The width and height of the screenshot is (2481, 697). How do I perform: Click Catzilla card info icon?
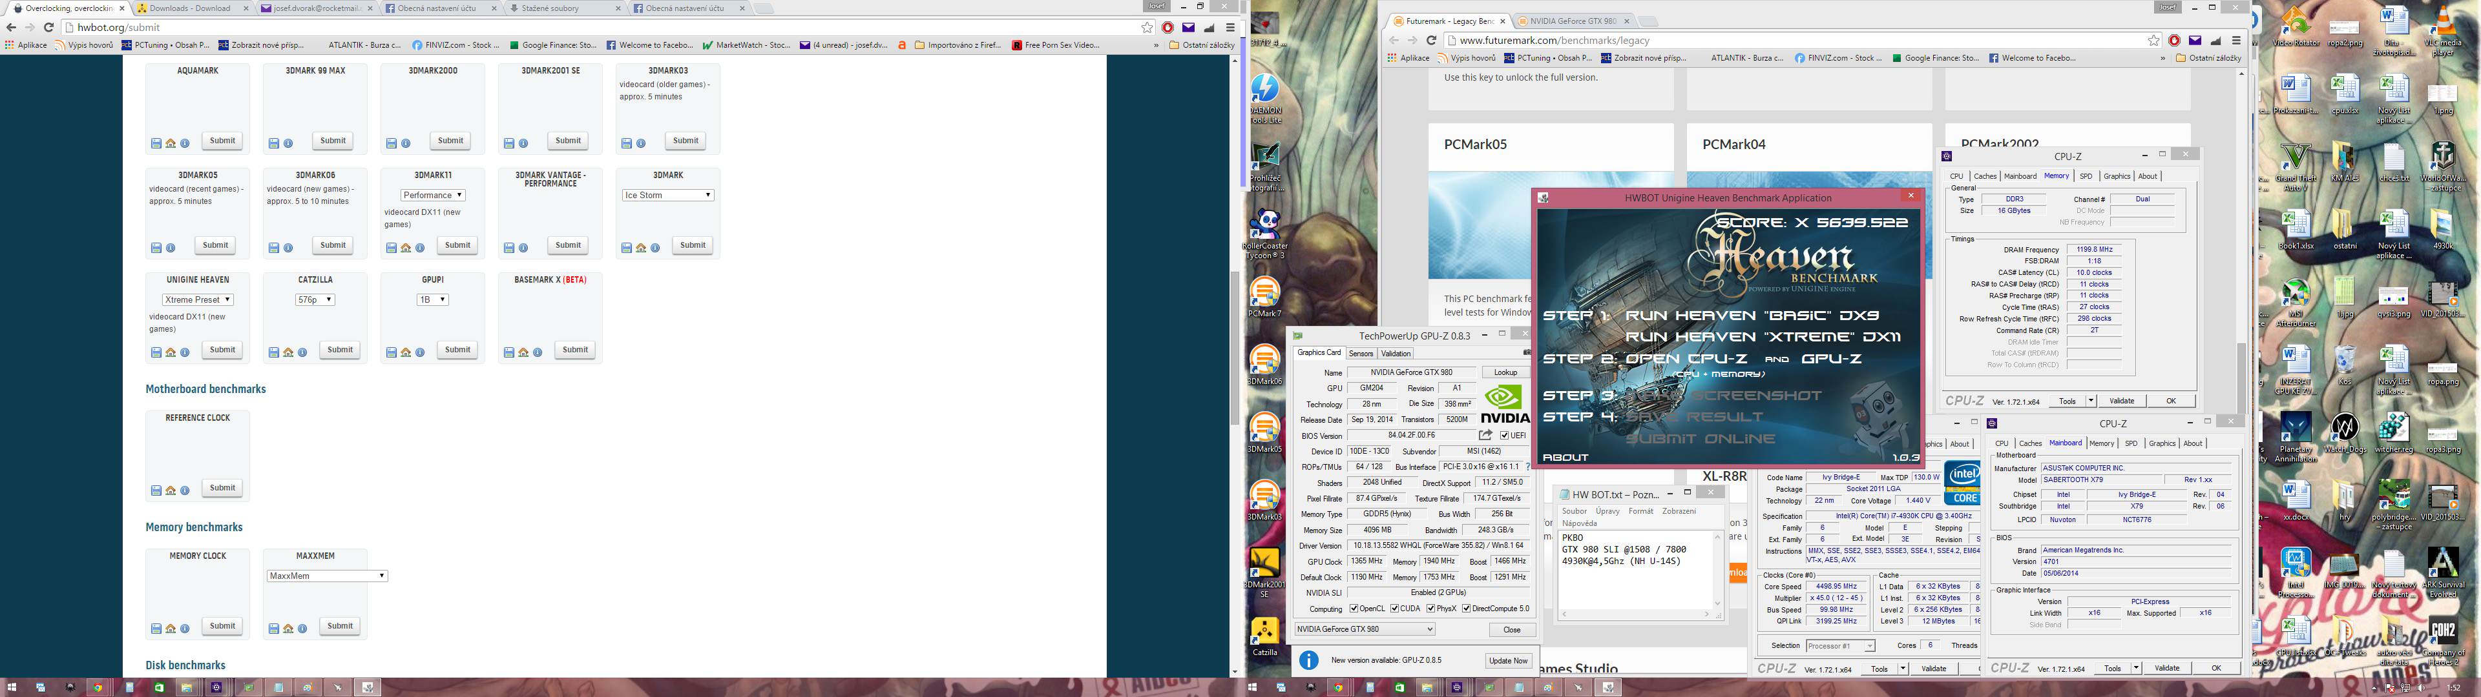tap(302, 353)
